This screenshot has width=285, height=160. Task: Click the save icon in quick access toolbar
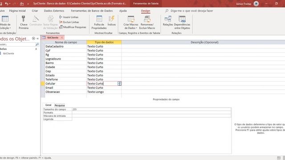coord(1,4)
